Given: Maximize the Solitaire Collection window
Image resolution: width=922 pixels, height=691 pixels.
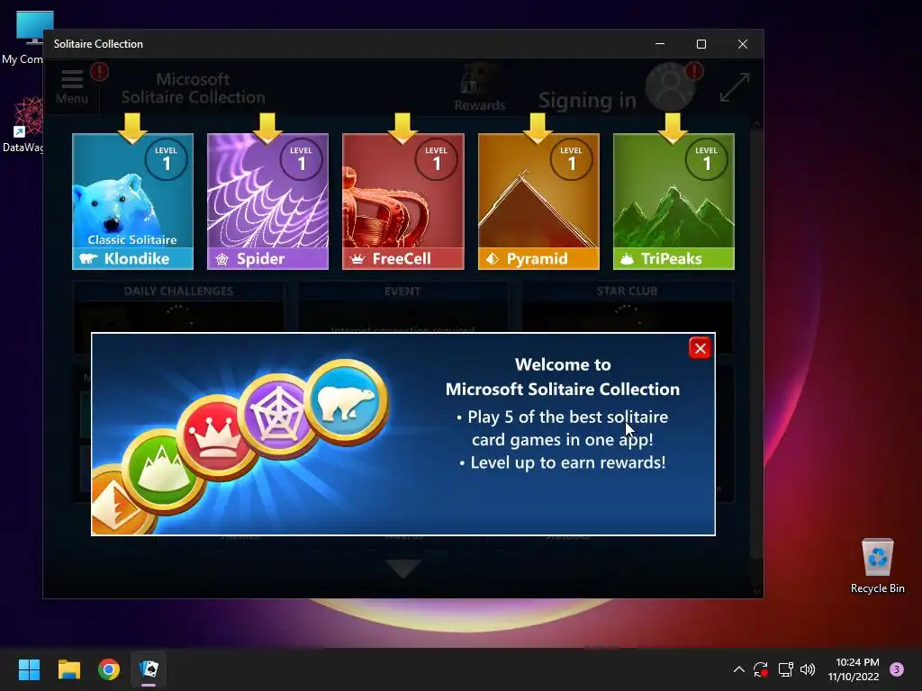Looking at the screenshot, I should pos(701,44).
